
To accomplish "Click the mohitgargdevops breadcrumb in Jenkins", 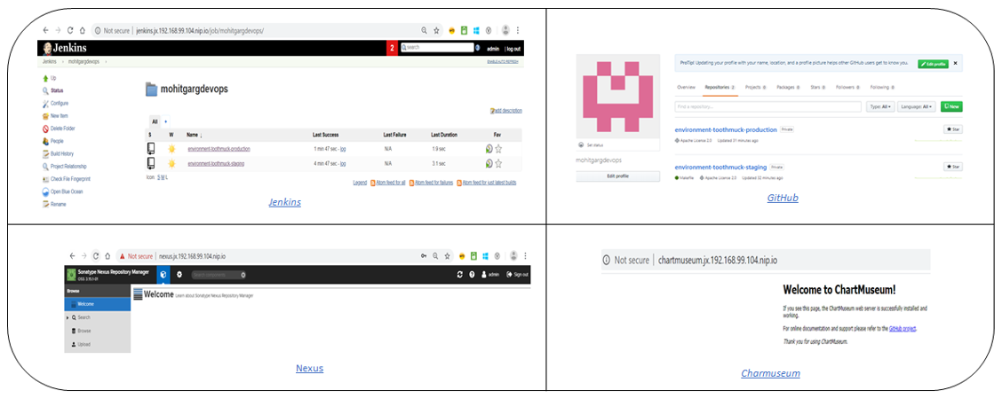I will 84,62.
